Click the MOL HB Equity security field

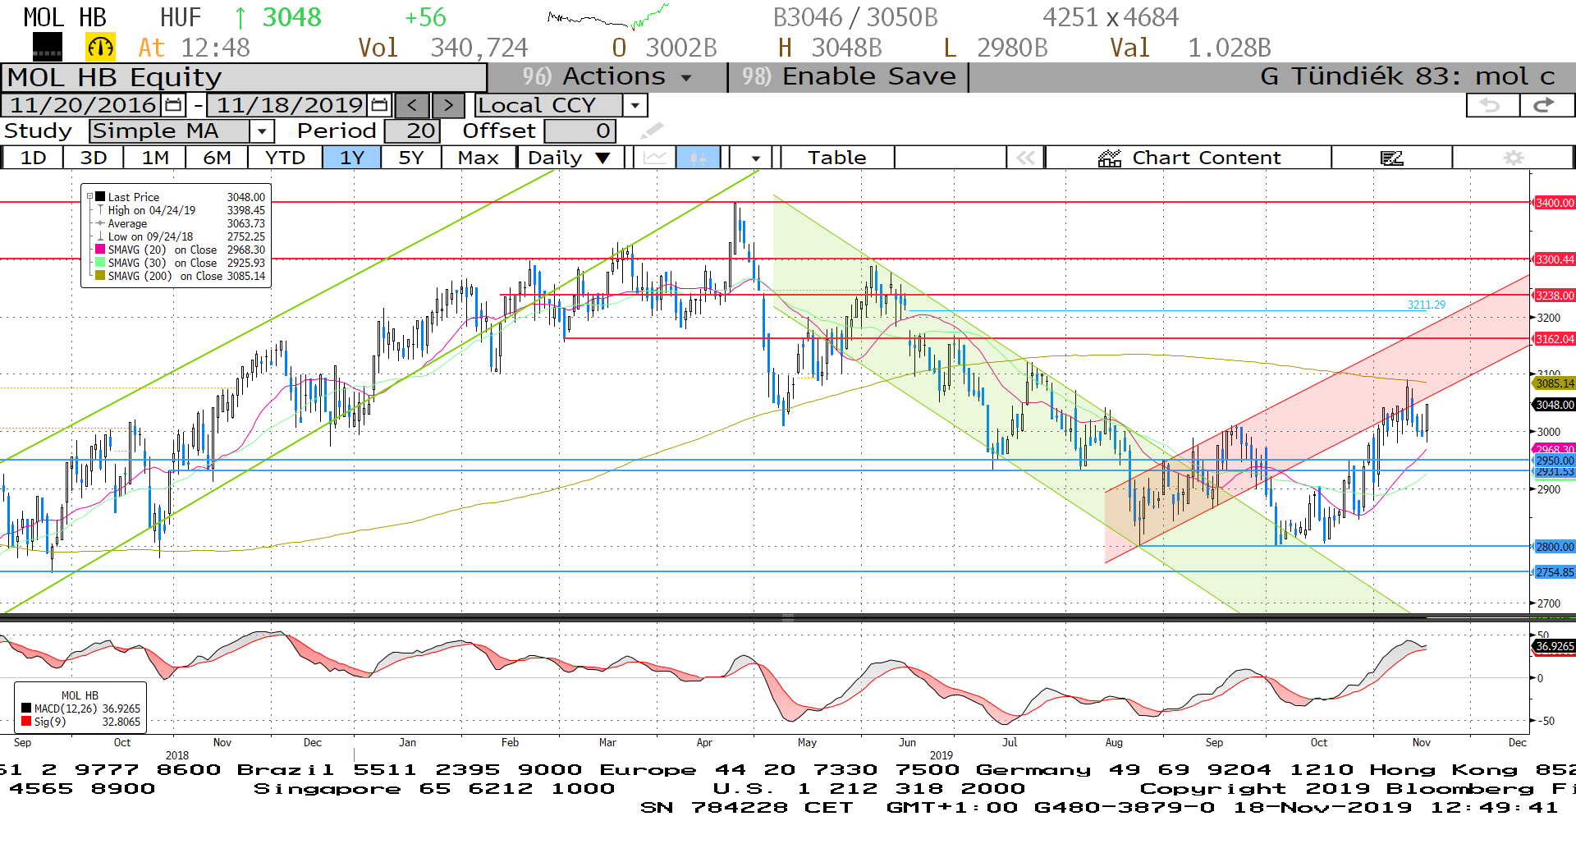(245, 77)
